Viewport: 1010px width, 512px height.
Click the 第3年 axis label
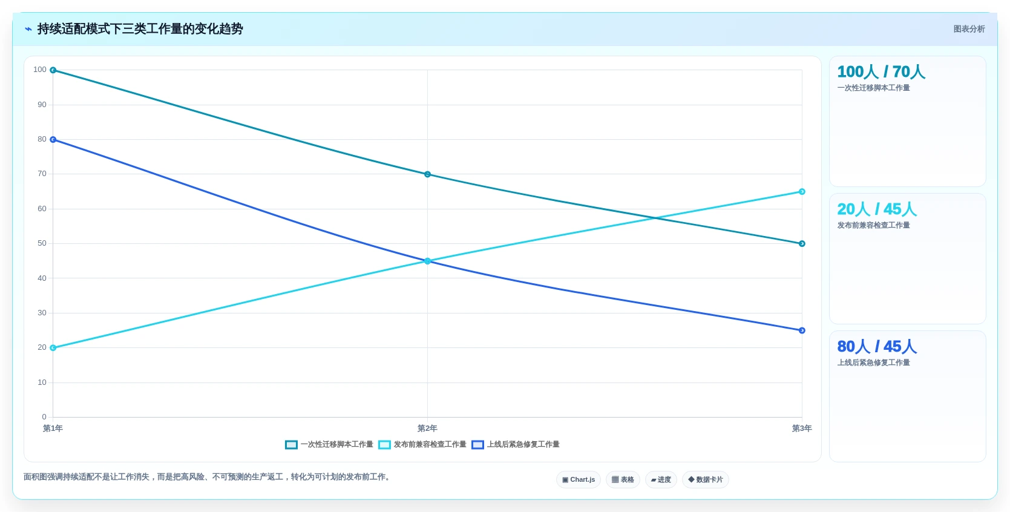pos(802,428)
